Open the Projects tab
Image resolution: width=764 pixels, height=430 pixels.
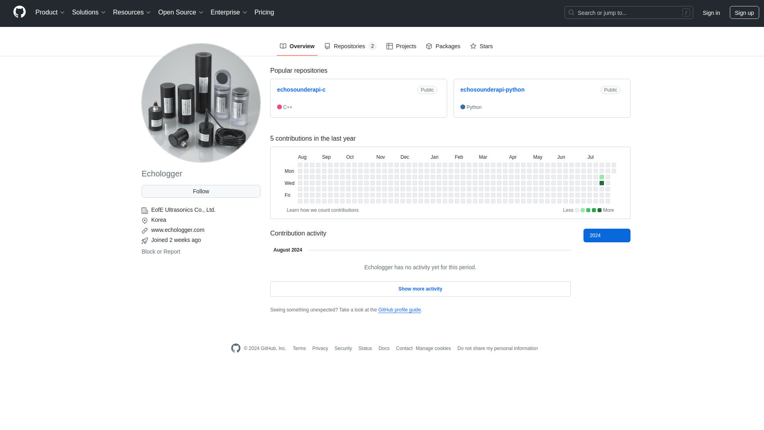[x=401, y=46]
